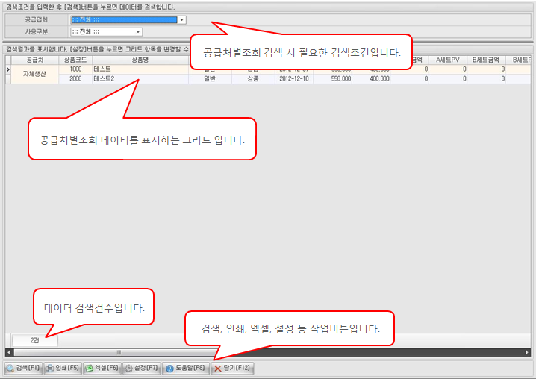Open 도움말[F8] help button
Viewport: 536px width, 379px height.
click(x=186, y=368)
